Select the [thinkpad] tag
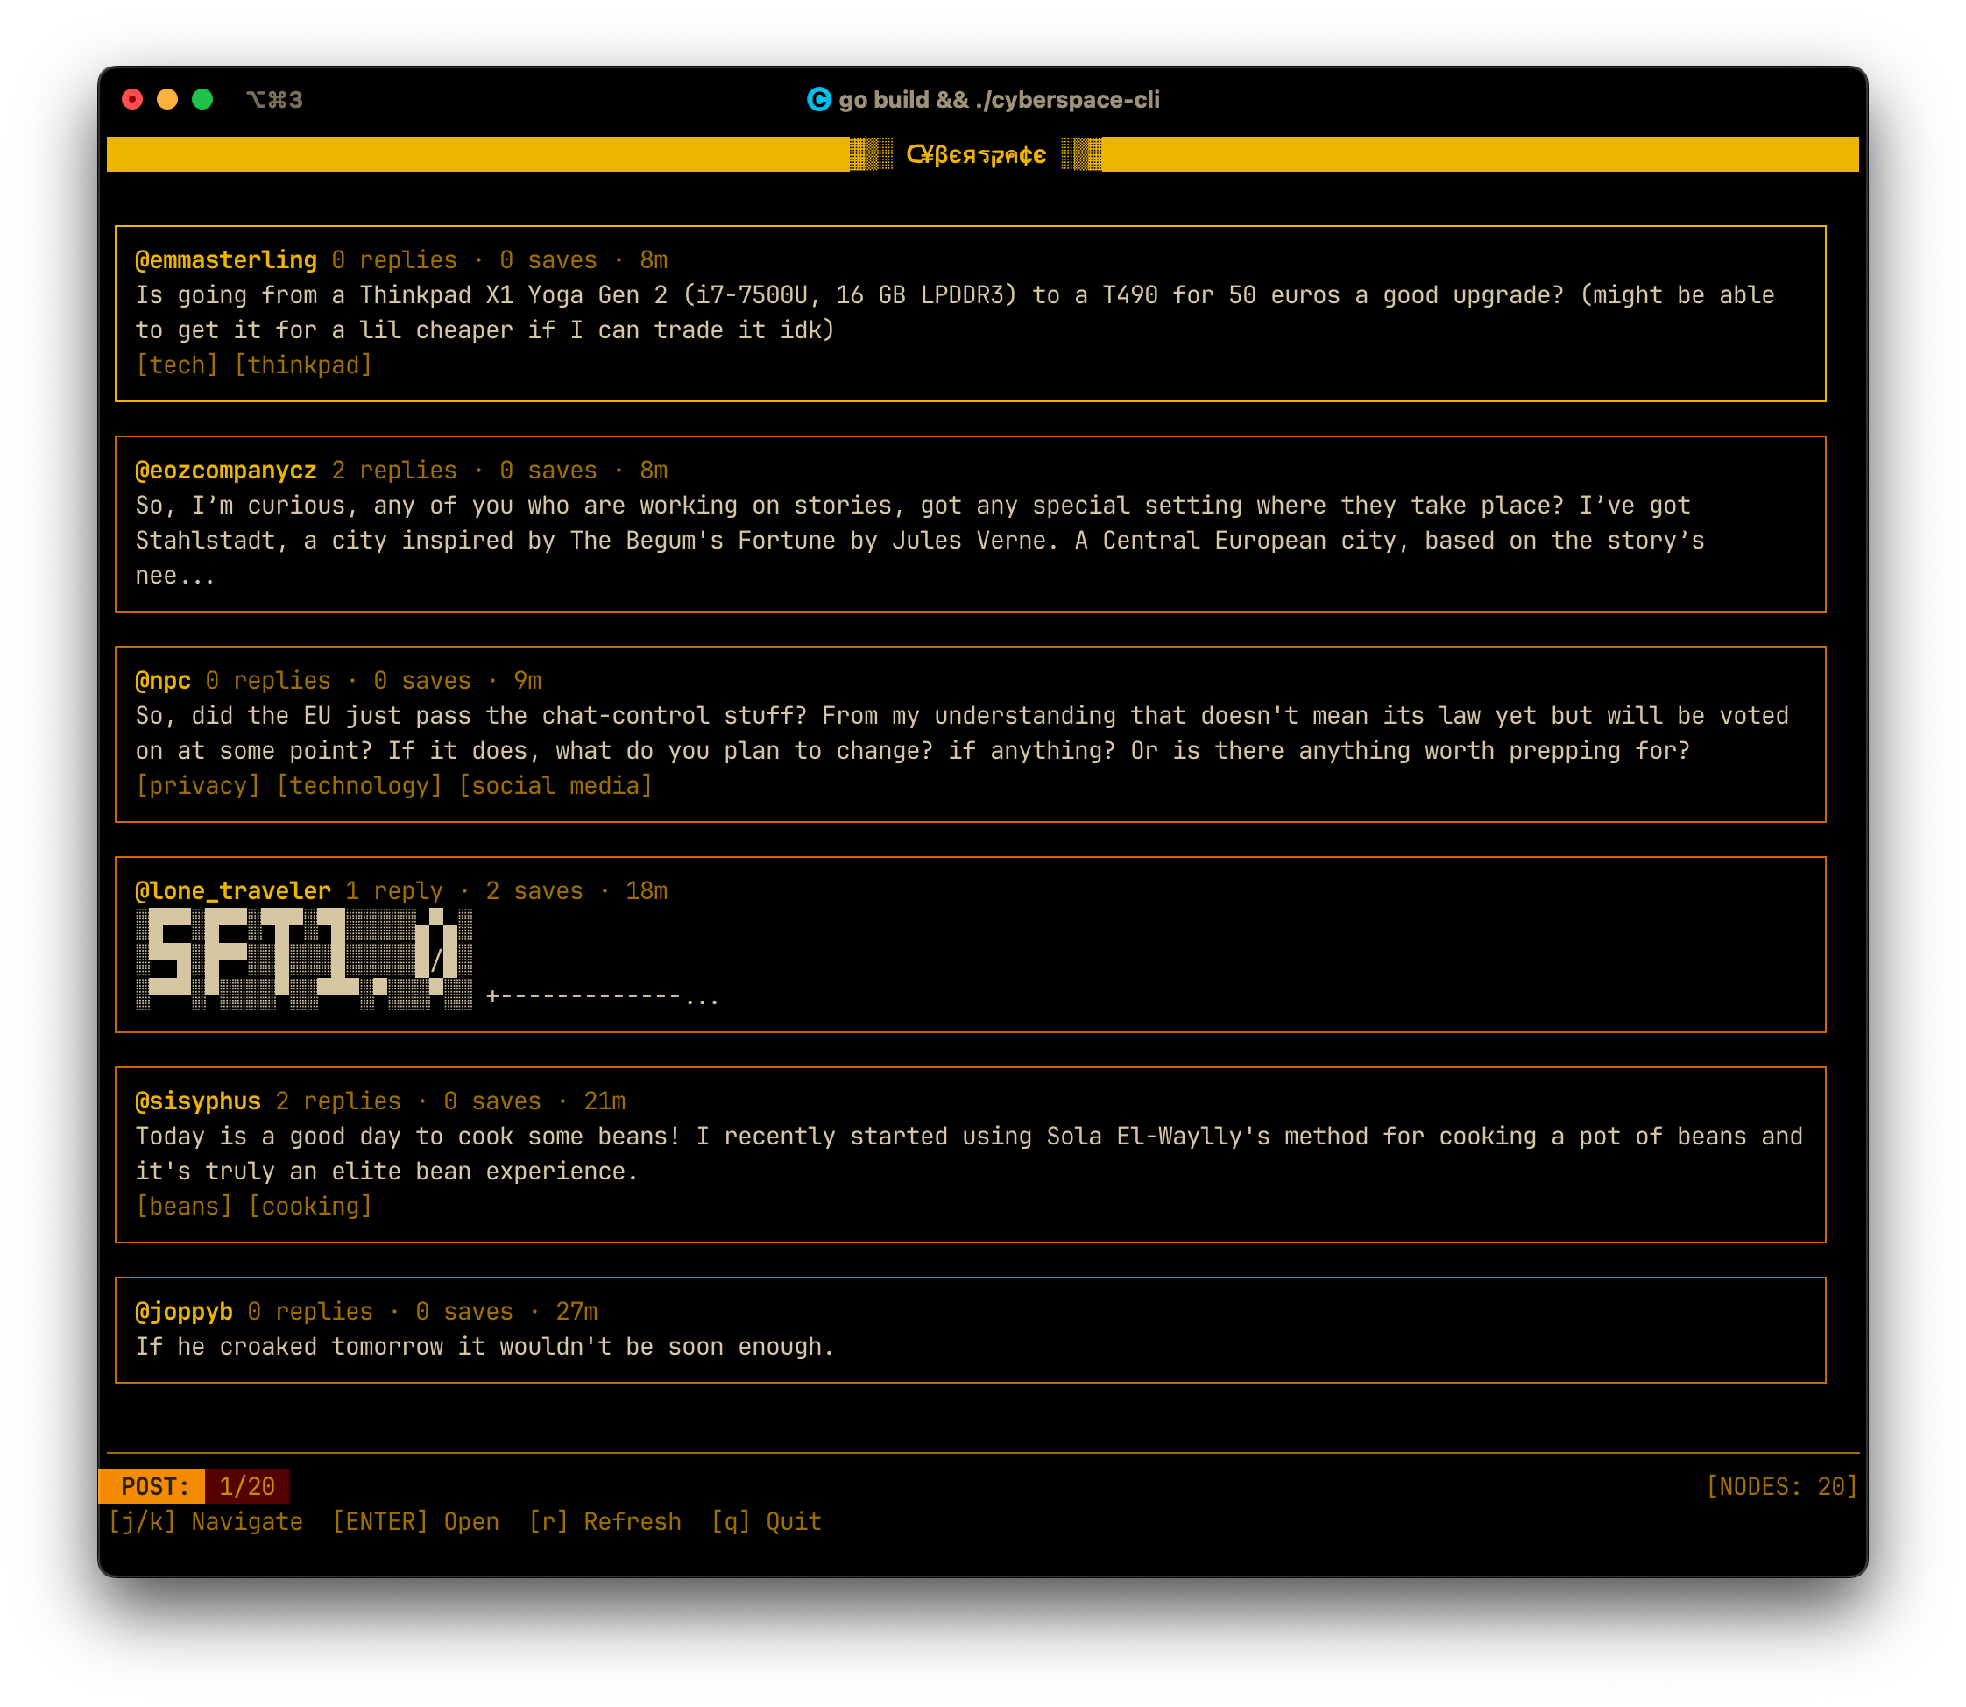 click(x=303, y=365)
